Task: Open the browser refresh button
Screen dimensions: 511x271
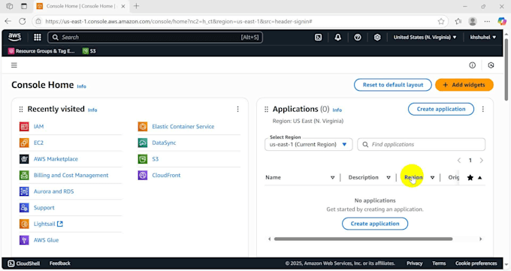Action: (x=22, y=21)
